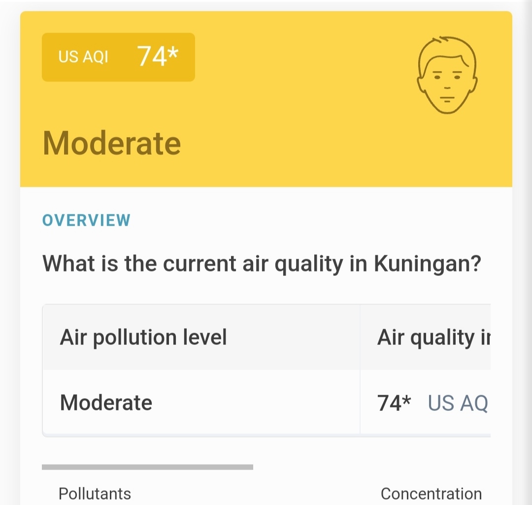Viewport: 532px width, 505px height.
Task: Click the 74* value in table row
Action: (394, 403)
